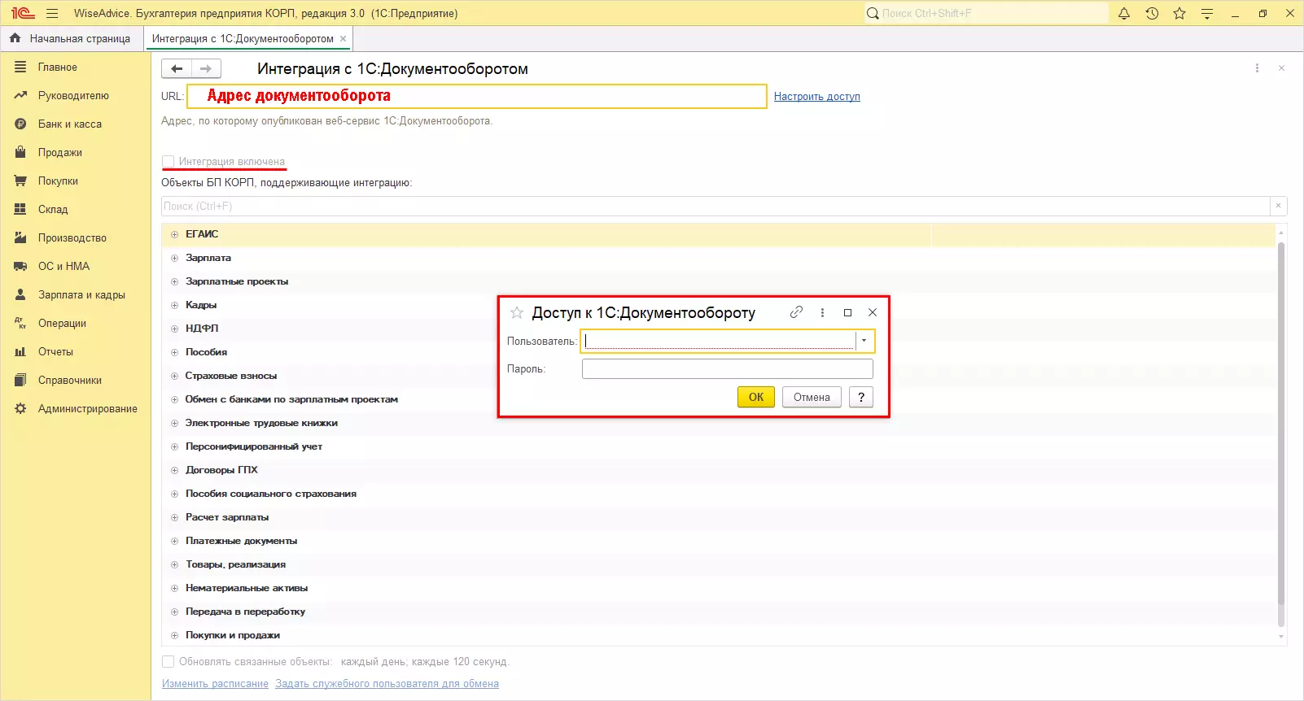The width and height of the screenshot is (1304, 701).
Task: Open the history clock icon
Action: pos(1152,13)
